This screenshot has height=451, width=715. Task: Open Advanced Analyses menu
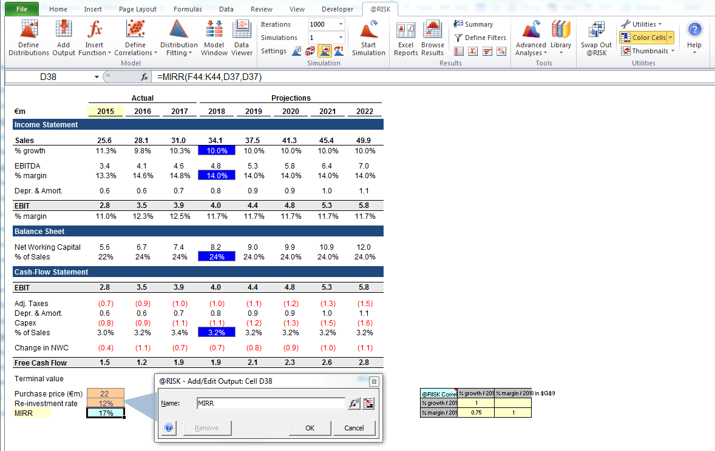pyautogui.click(x=530, y=38)
